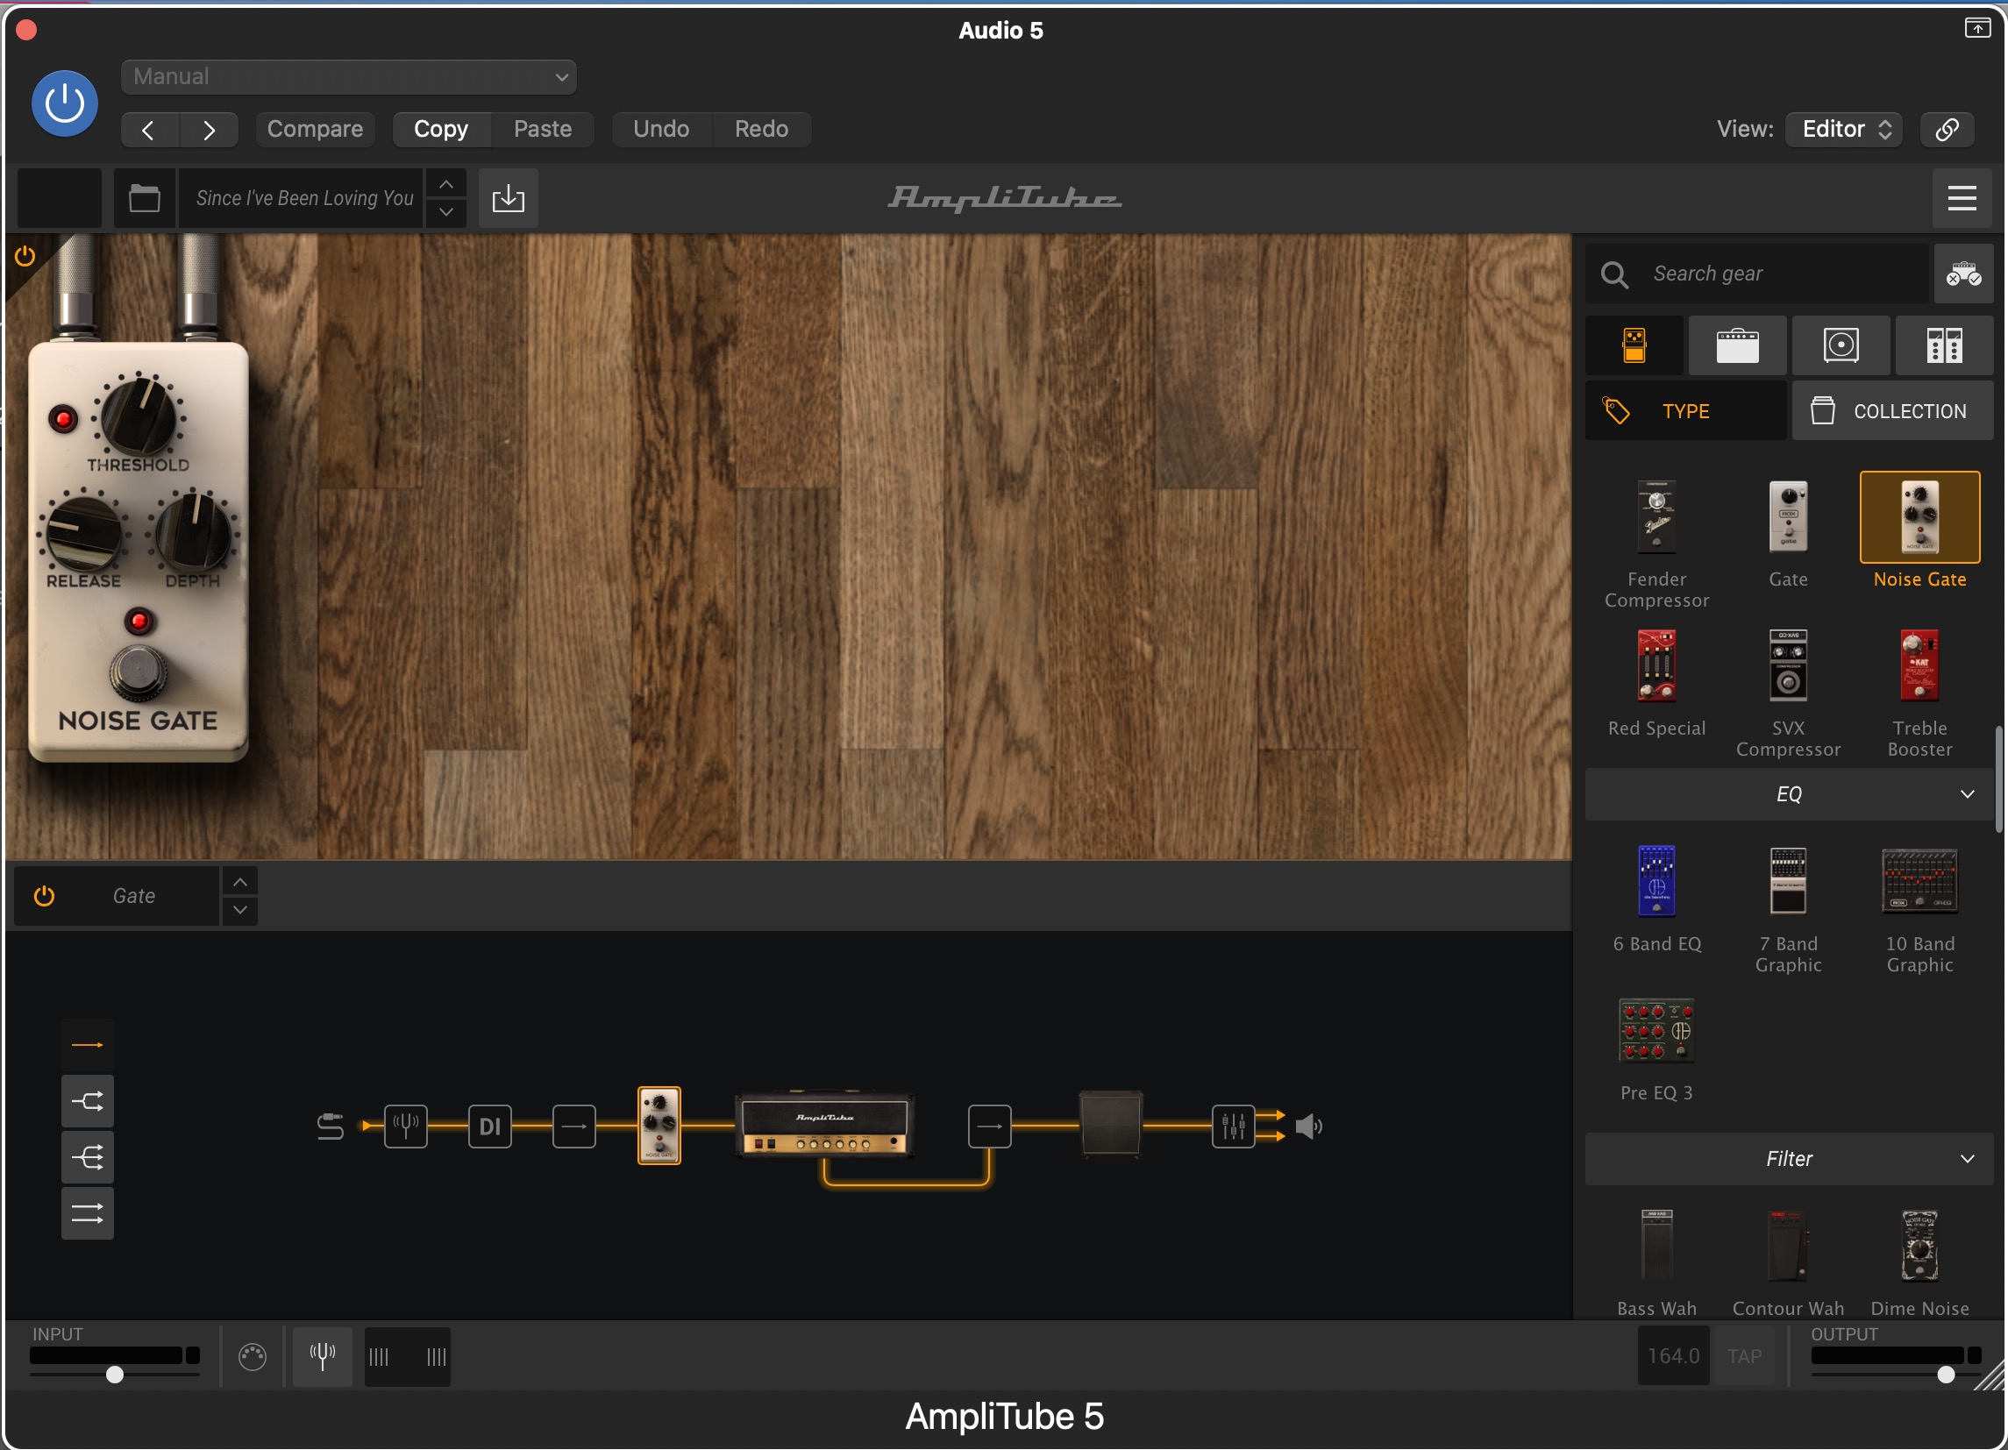Click the Gate slot down chevron
Screen dimensions: 2008x1450
click(240, 911)
